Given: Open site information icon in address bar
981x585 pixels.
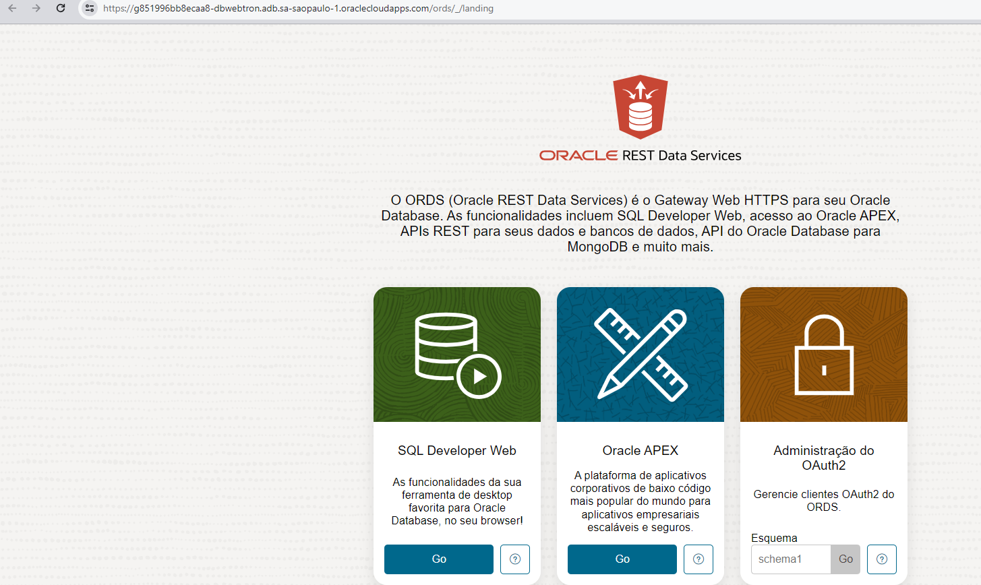Looking at the screenshot, I should [x=90, y=8].
